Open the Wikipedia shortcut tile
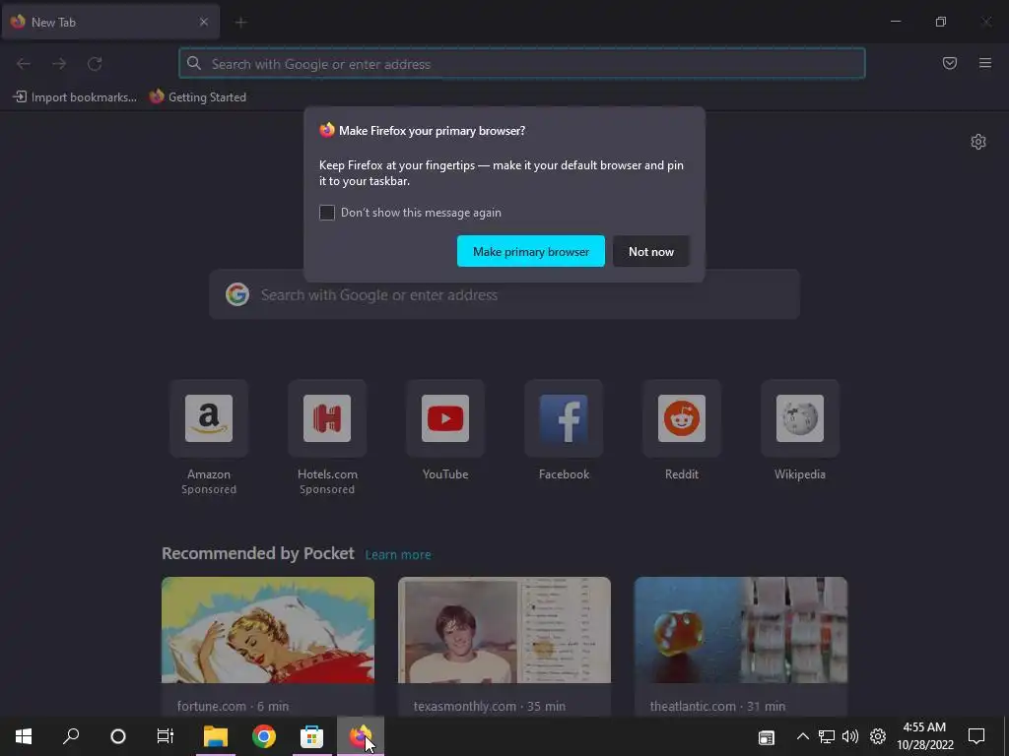 click(800, 418)
